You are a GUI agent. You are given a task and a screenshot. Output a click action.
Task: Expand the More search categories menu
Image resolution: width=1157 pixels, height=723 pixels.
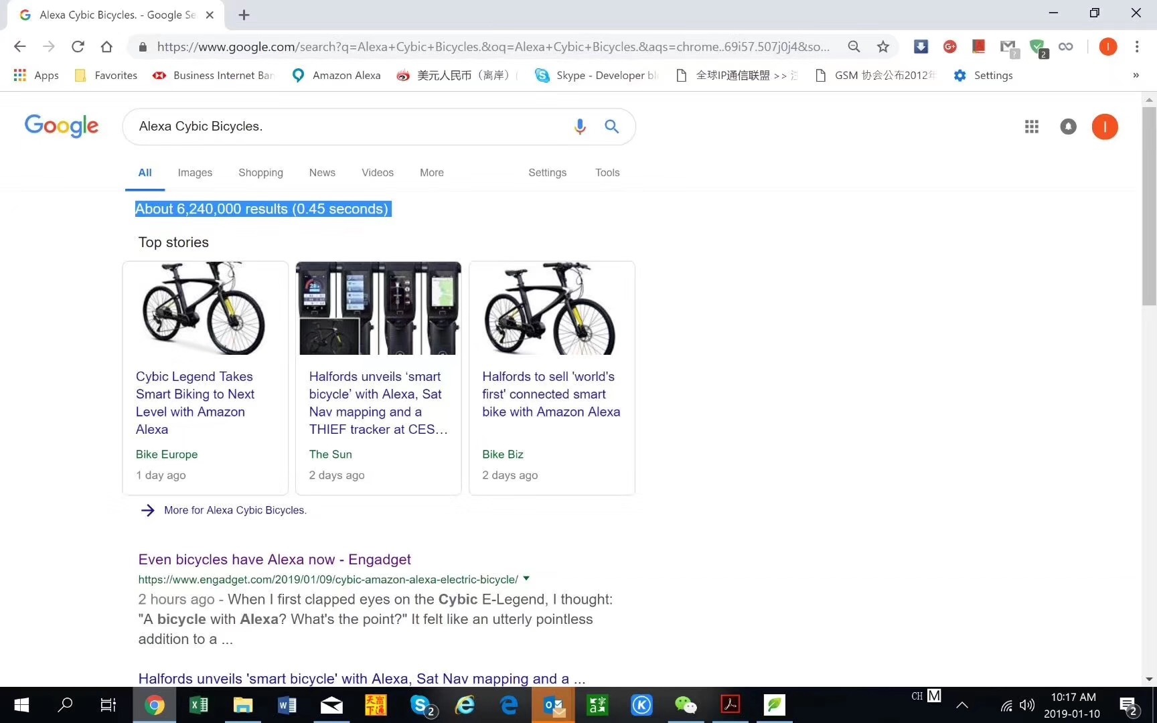pos(432,173)
